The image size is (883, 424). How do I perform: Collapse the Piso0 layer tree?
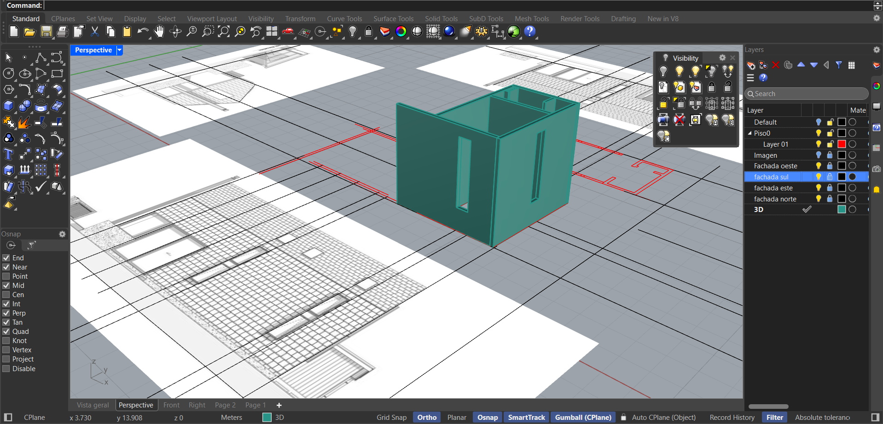(x=749, y=133)
